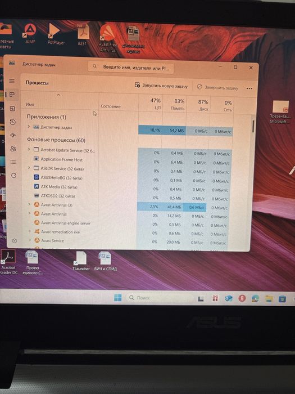
Task: Click Запустить новую задачу button
Action: pyautogui.click(x=161, y=86)
